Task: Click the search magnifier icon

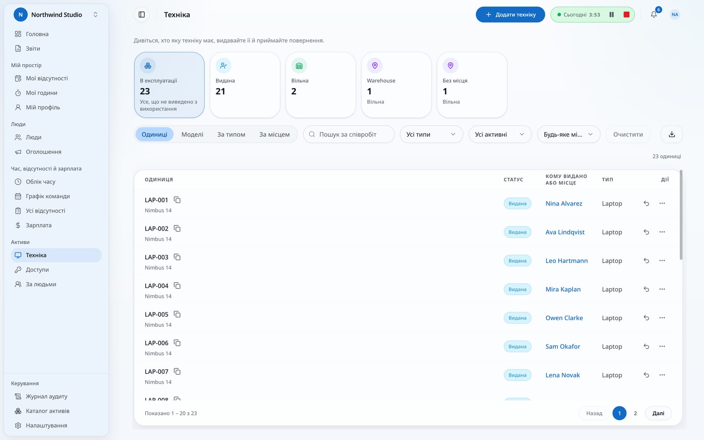Action: [312, 134]
